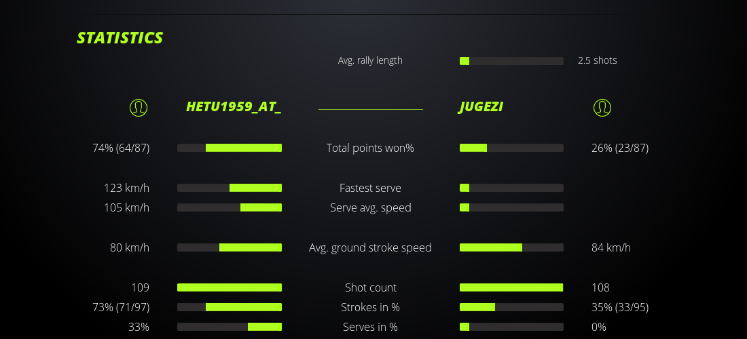Click the profile icon beside HETU1959_AT_
The height and width of the screenshot is (339, 747).
coord(139,108)
